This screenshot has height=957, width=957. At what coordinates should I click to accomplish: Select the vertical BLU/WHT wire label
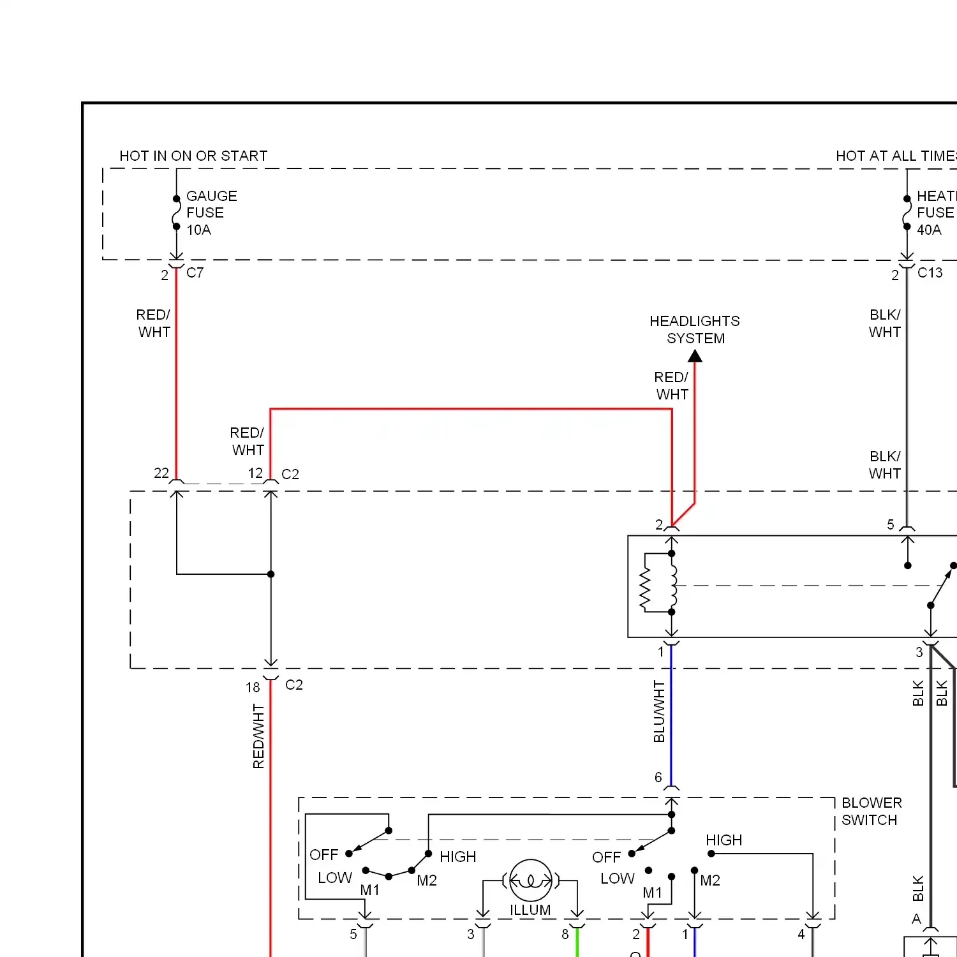click(659, 711)
